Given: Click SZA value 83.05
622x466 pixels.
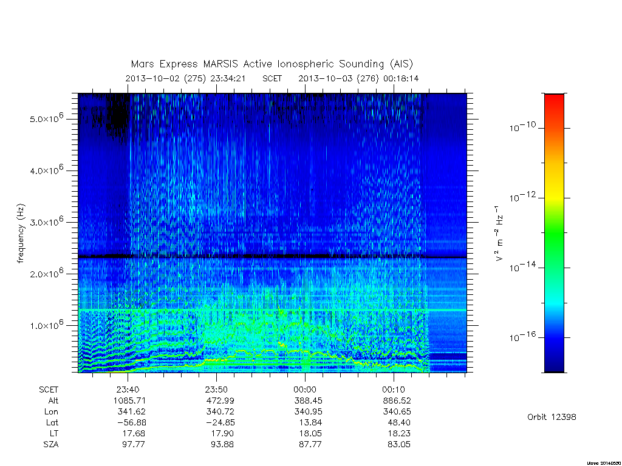Looking at the screenshot, I should (x=399, y=445).
